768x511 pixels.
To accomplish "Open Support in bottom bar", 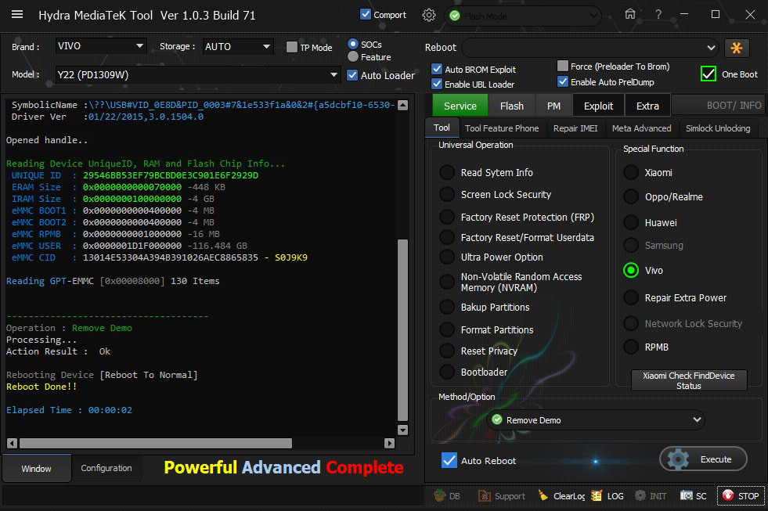I will [502, 496].
